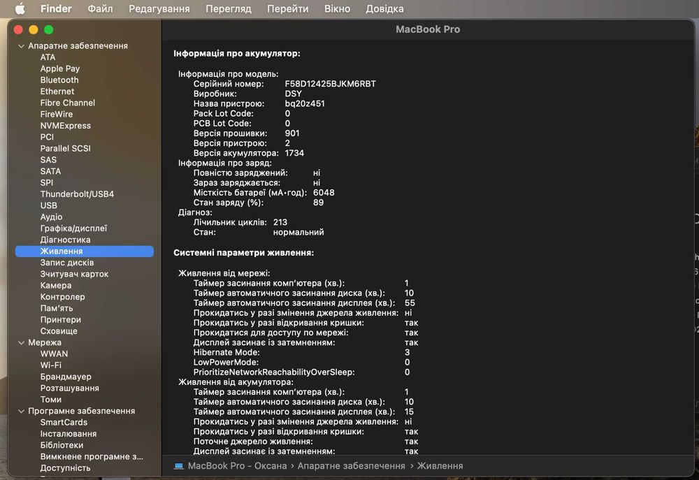Select Інсталювання in the sidebar
Image resolution: width=699 pixels, height=480 pixels.
coord(69,434)
